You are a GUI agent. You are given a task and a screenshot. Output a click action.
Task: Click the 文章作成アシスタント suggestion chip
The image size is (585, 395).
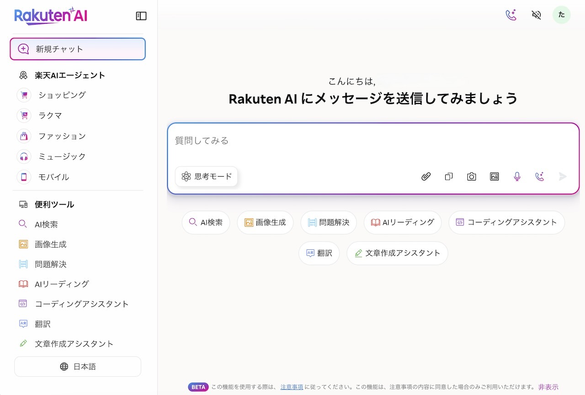pyautogui.click(x=397, y=253)
